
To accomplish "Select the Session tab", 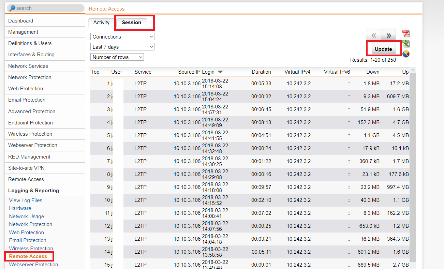I will [132, 23].
